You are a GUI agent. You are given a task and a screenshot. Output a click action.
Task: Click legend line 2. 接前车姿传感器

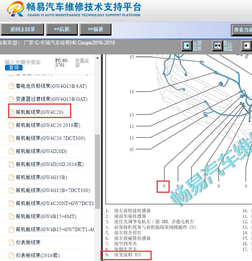point(126,216)
